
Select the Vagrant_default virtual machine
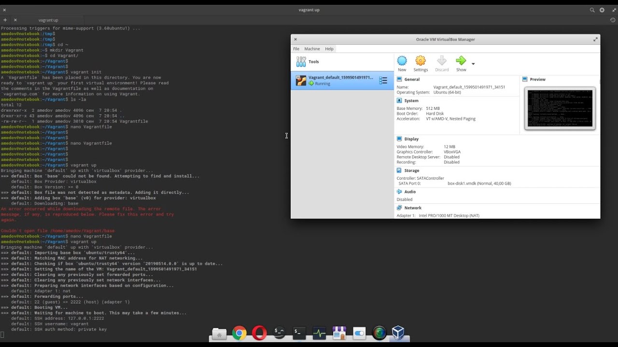pyautogui.click(x=342, y=80)
